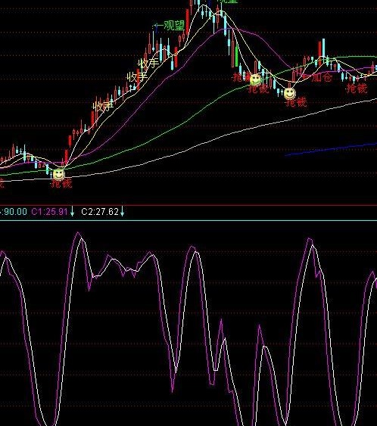This screenshot has width=377, height=426.
Task: Click the 抢钱 label under the rightmost smiley
Action: coord(297,102)
